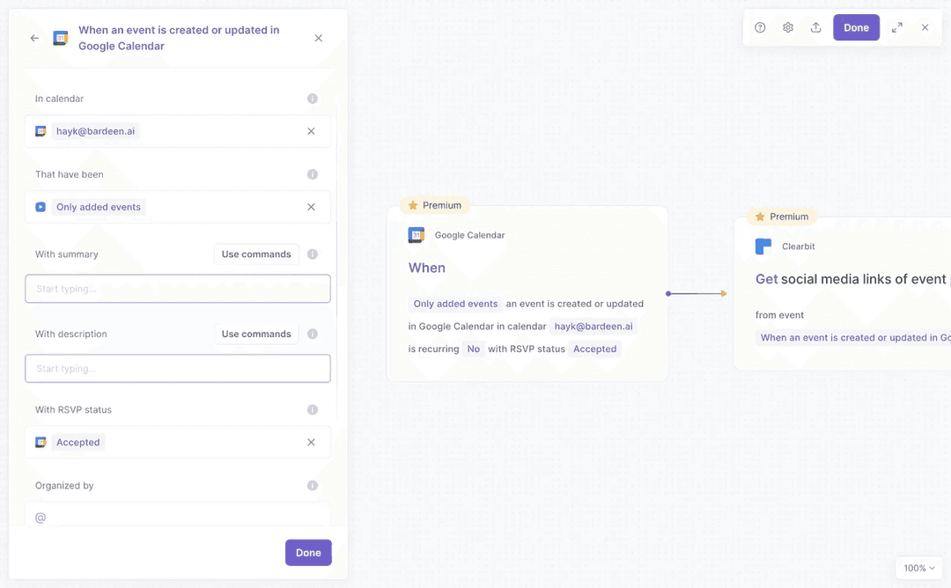
Task: Focus the With description input field
Action: pos(178,369)
